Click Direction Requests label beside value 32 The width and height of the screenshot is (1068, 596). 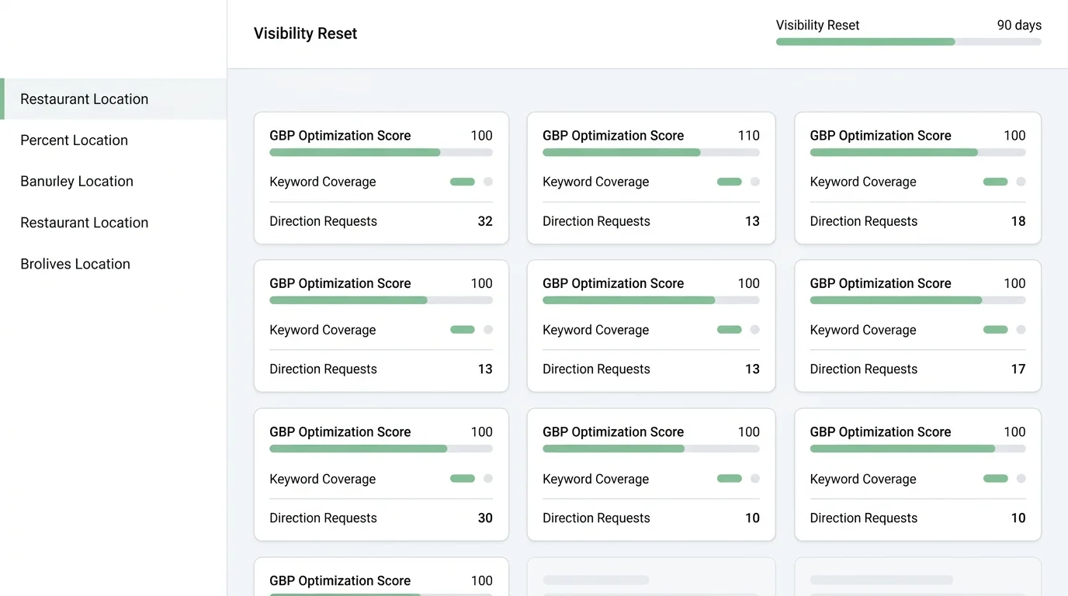pos(323,221)
